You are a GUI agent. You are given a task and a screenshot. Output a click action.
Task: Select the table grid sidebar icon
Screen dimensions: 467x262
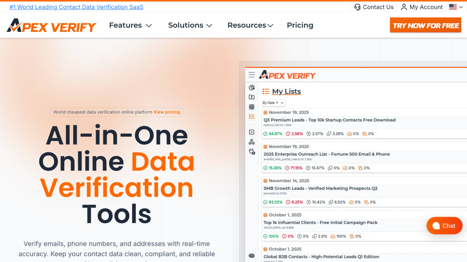pos(252,107)
